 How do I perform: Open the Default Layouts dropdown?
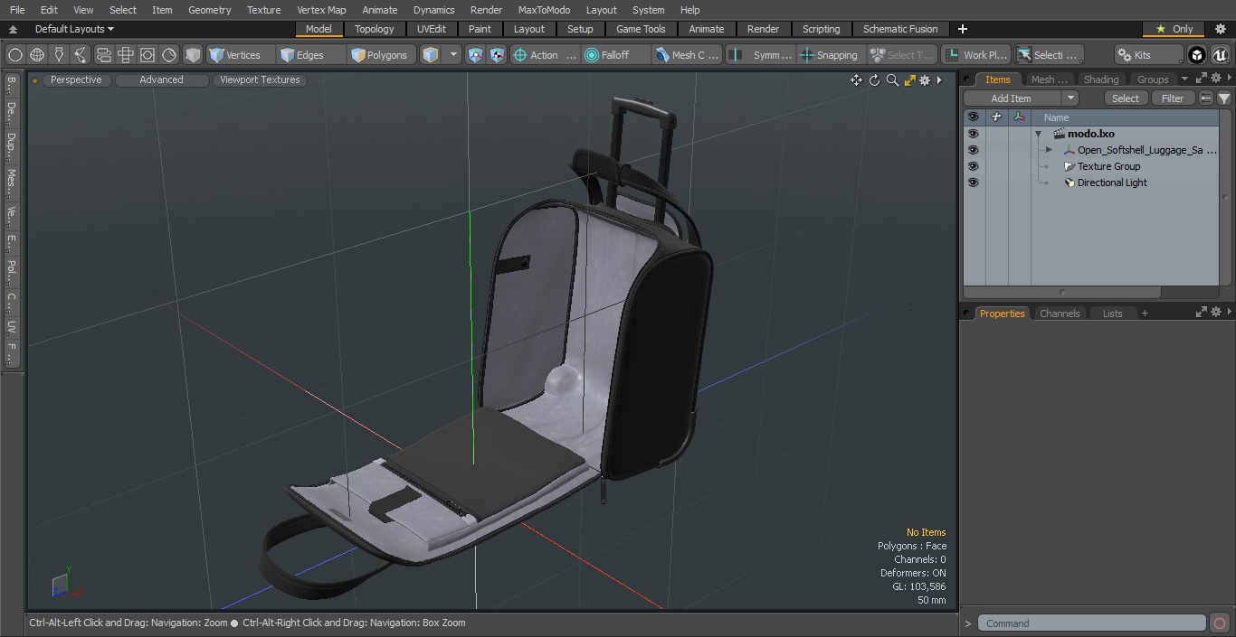pyautogui.click(x=74, y=29)
